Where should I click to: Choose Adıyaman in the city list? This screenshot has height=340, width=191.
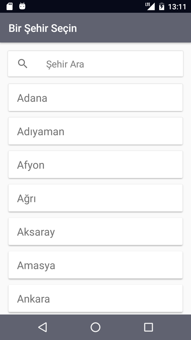click(x=95, y=131)
